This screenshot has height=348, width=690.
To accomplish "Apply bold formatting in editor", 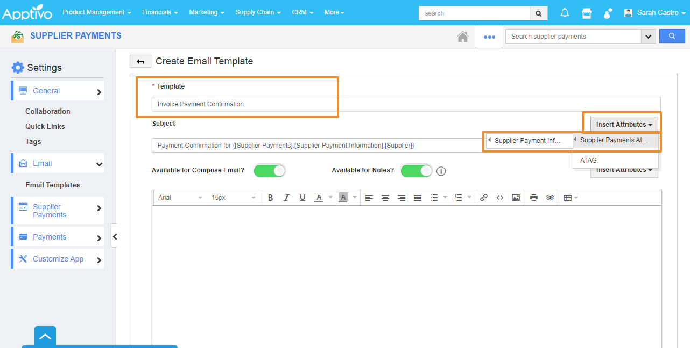I will [271, 198].
